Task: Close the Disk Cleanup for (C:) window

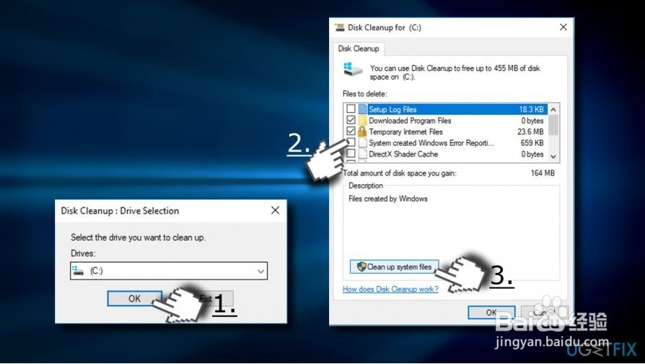Action: [x=563, y=27]
